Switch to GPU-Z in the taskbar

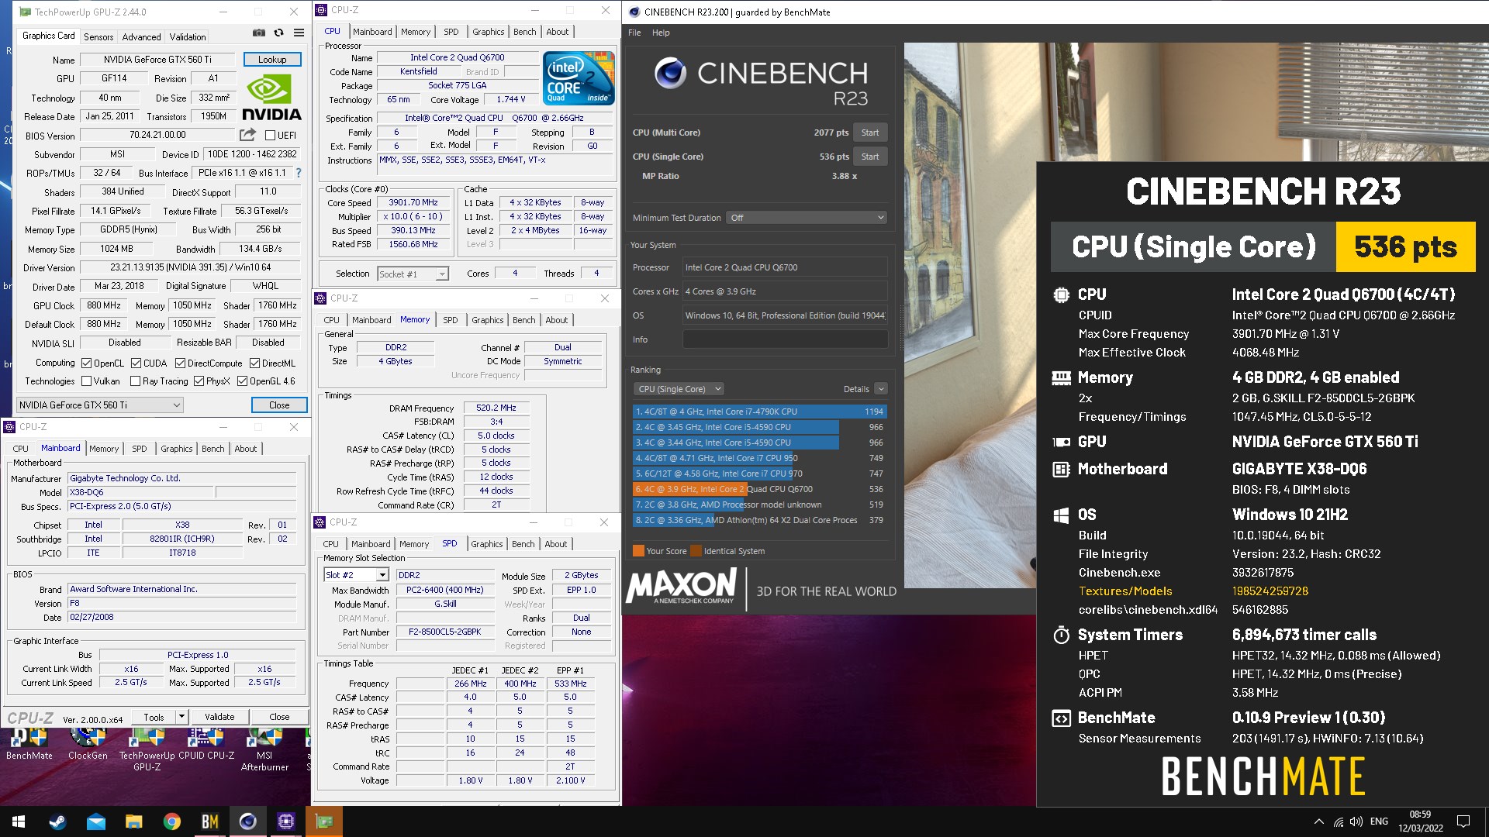[x=324, y=821]
